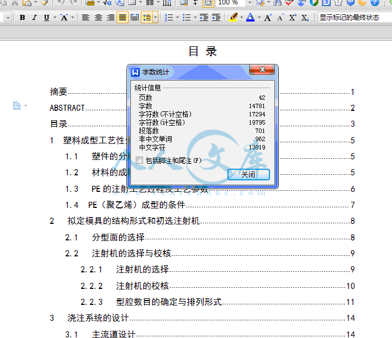Apply subscript formatting

(305, 18)
